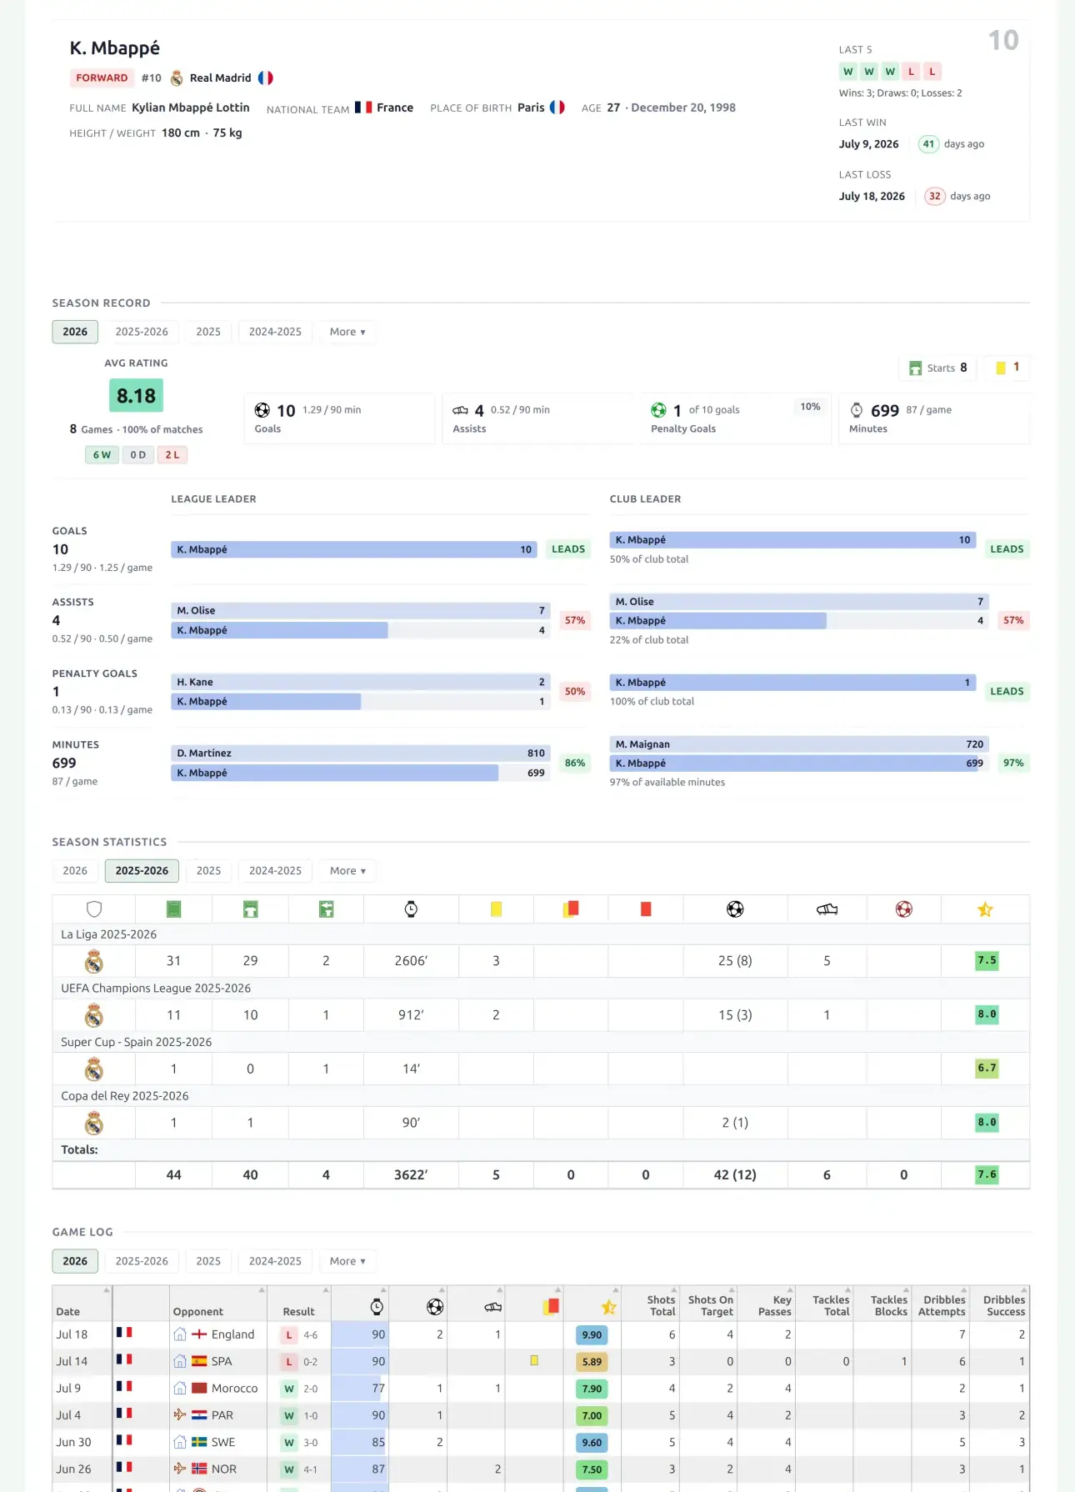Click the substitute-in icon in statistics header
1075x1492 pixels.
[327, 909]
